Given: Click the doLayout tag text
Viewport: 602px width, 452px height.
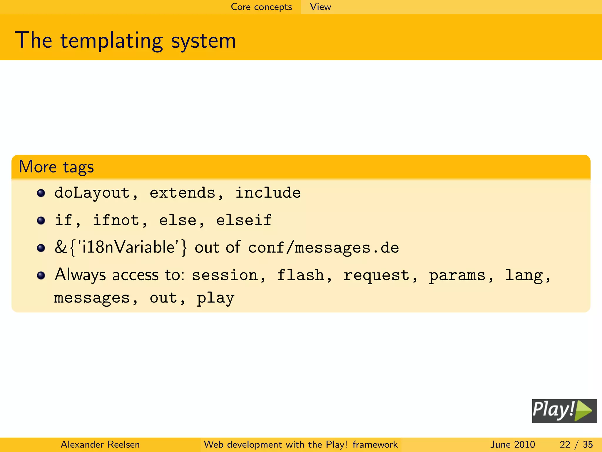Looking at the screenshot, I should (92, 193).
